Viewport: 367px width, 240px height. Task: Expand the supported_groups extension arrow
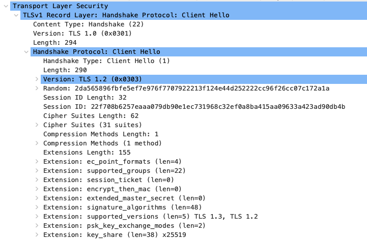[37, 171]
